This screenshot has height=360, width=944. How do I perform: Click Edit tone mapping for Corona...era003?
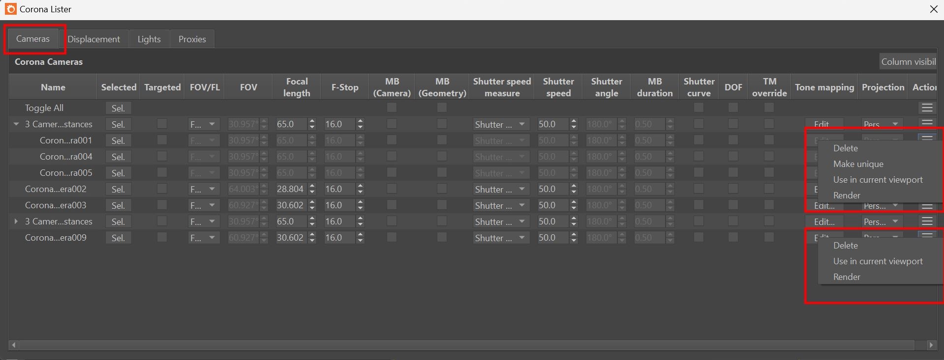(824, 206)
